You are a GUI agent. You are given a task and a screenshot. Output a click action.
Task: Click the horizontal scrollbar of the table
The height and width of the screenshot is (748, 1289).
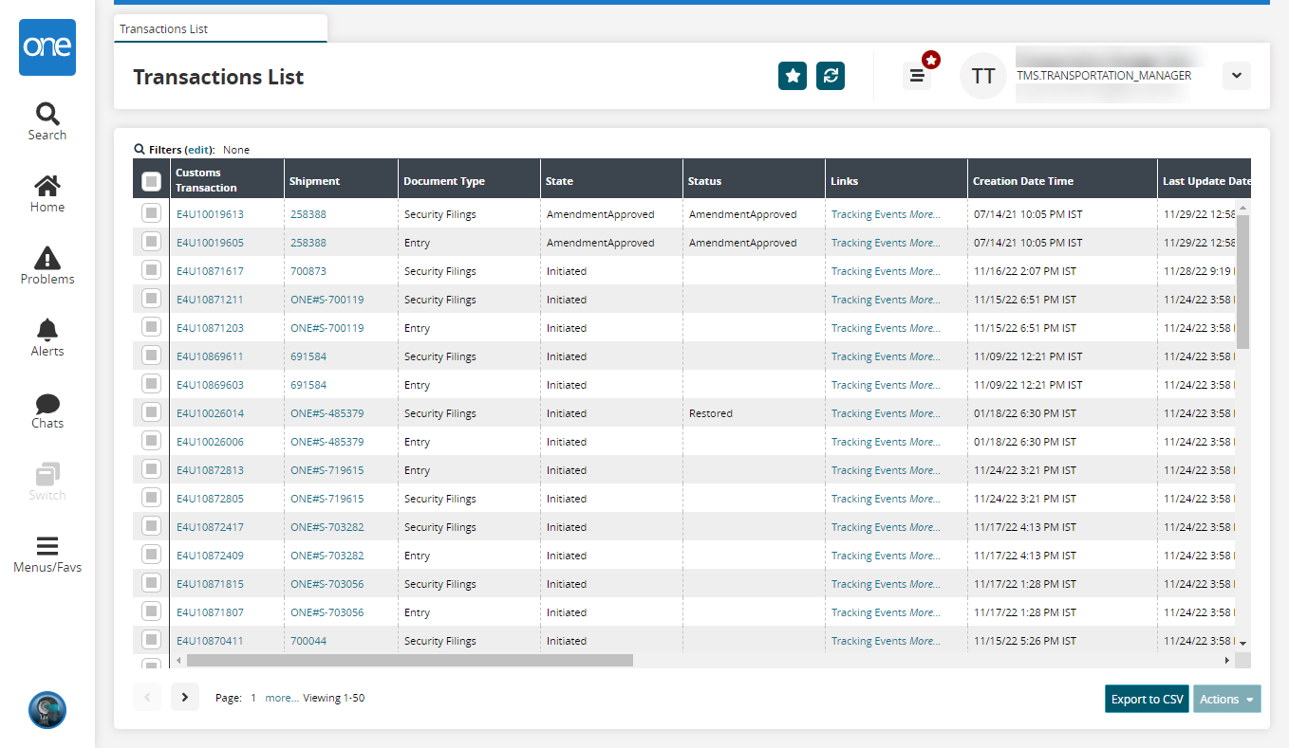[x=410, y=660]
